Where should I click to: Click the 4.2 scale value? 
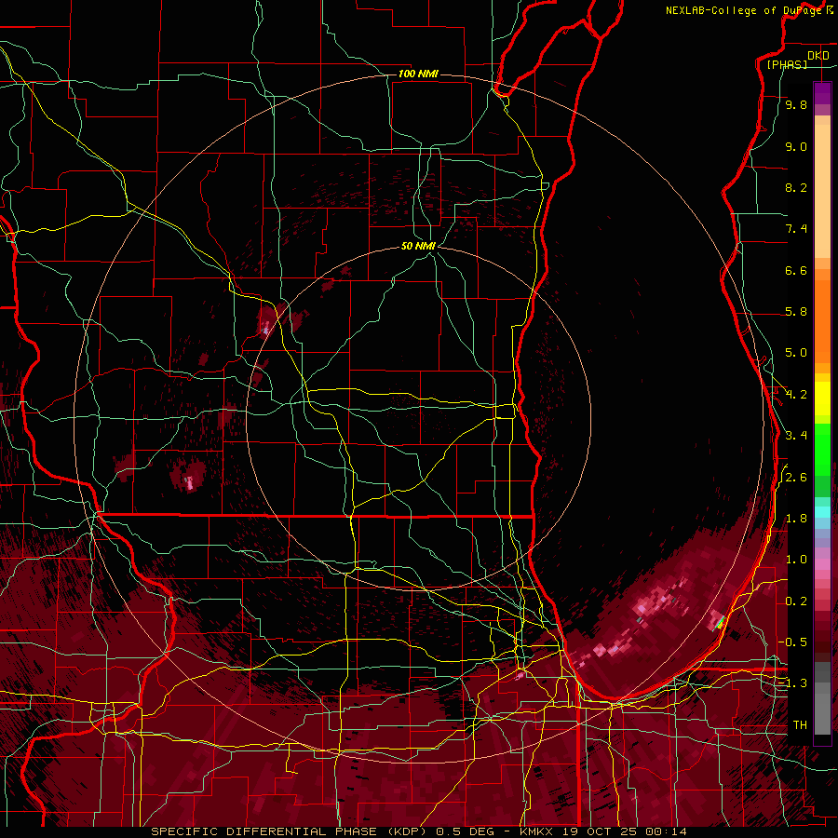tap(796, 395)
